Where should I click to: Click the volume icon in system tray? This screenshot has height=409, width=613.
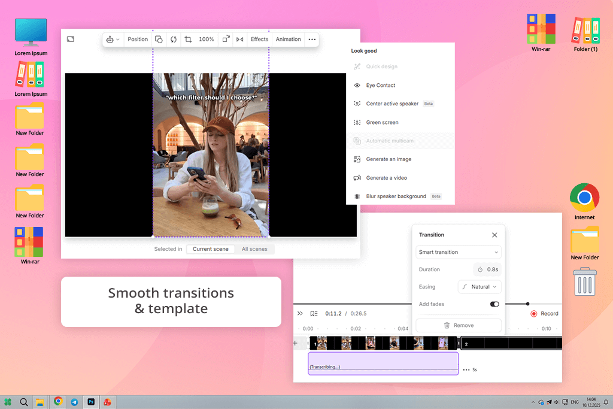point(557,402)
